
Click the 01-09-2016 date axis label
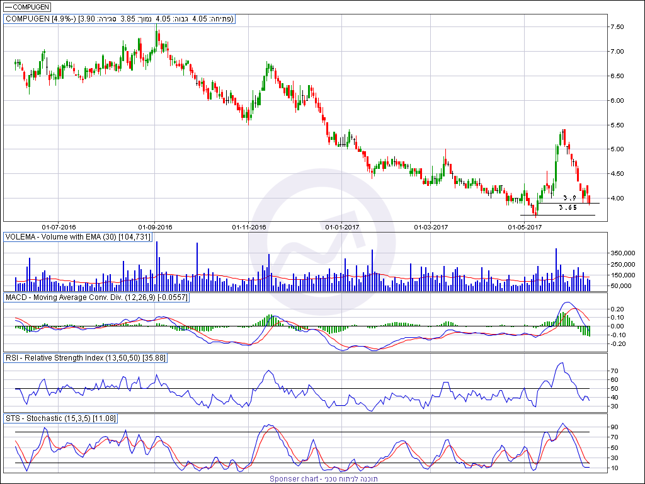point(155,227)
